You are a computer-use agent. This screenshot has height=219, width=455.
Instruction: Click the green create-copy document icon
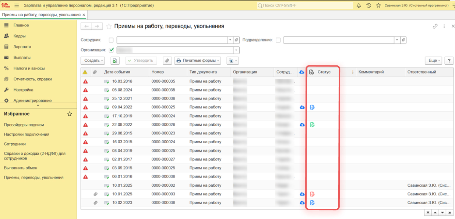115,61
